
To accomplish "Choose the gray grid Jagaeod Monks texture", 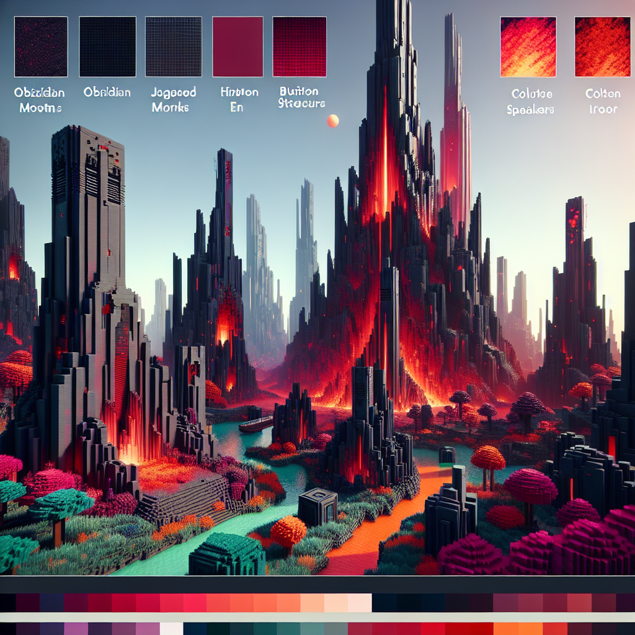I will point(173,47).
